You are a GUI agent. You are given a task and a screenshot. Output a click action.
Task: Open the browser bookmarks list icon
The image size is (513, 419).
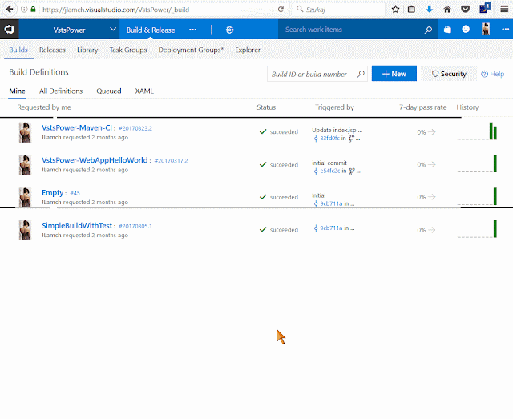(x=411, y=9)
